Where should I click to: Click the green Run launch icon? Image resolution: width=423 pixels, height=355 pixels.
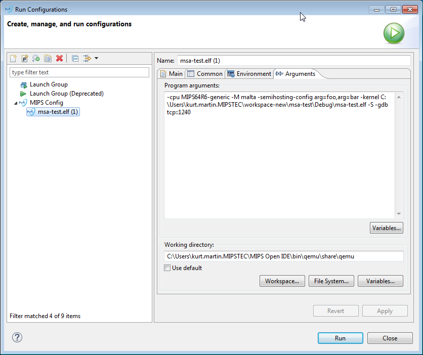click(394, 33)
